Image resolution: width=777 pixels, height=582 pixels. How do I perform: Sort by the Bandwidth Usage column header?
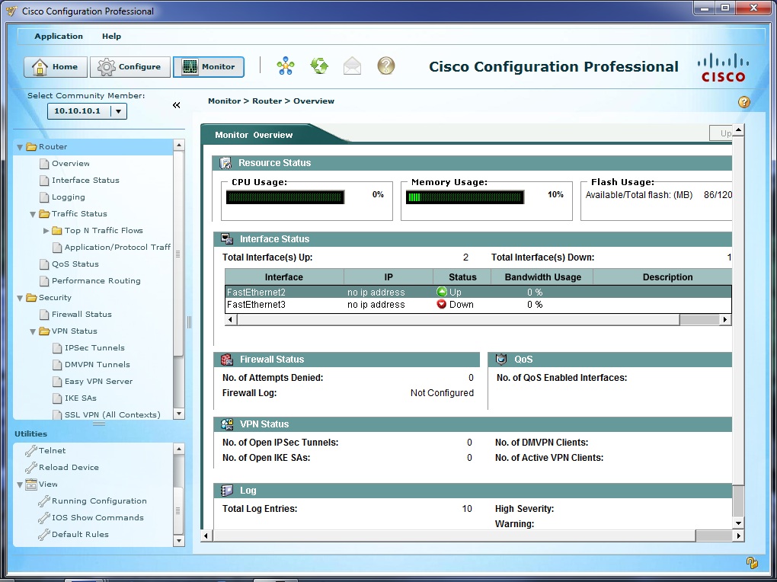pos(542,277)
